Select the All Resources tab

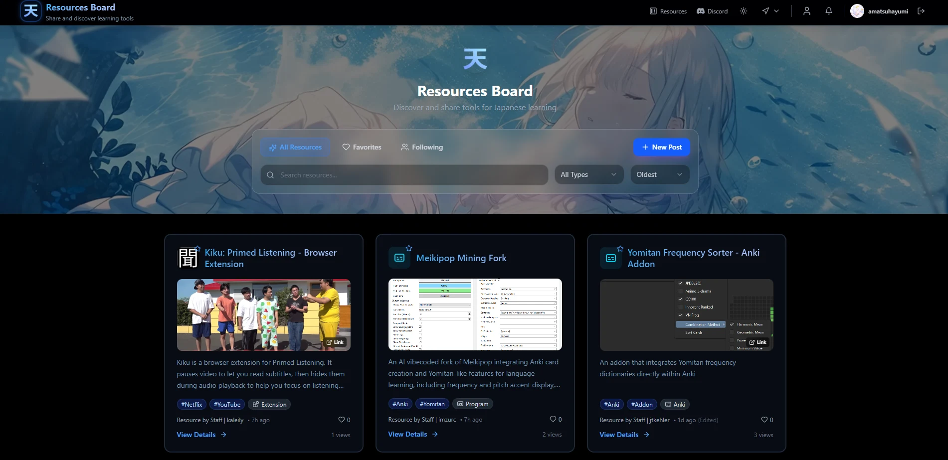(295, 147)
